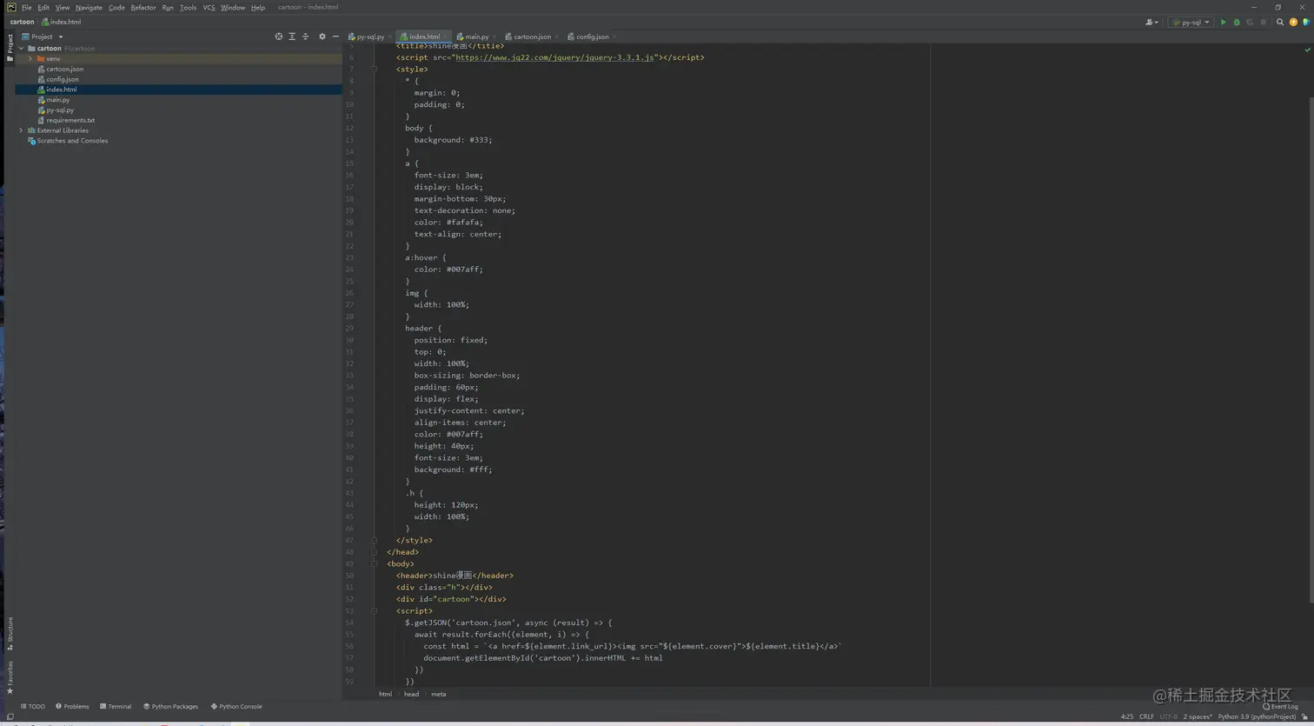
Task: Collapse the cartoon root folder
Action: coord(22,49)
